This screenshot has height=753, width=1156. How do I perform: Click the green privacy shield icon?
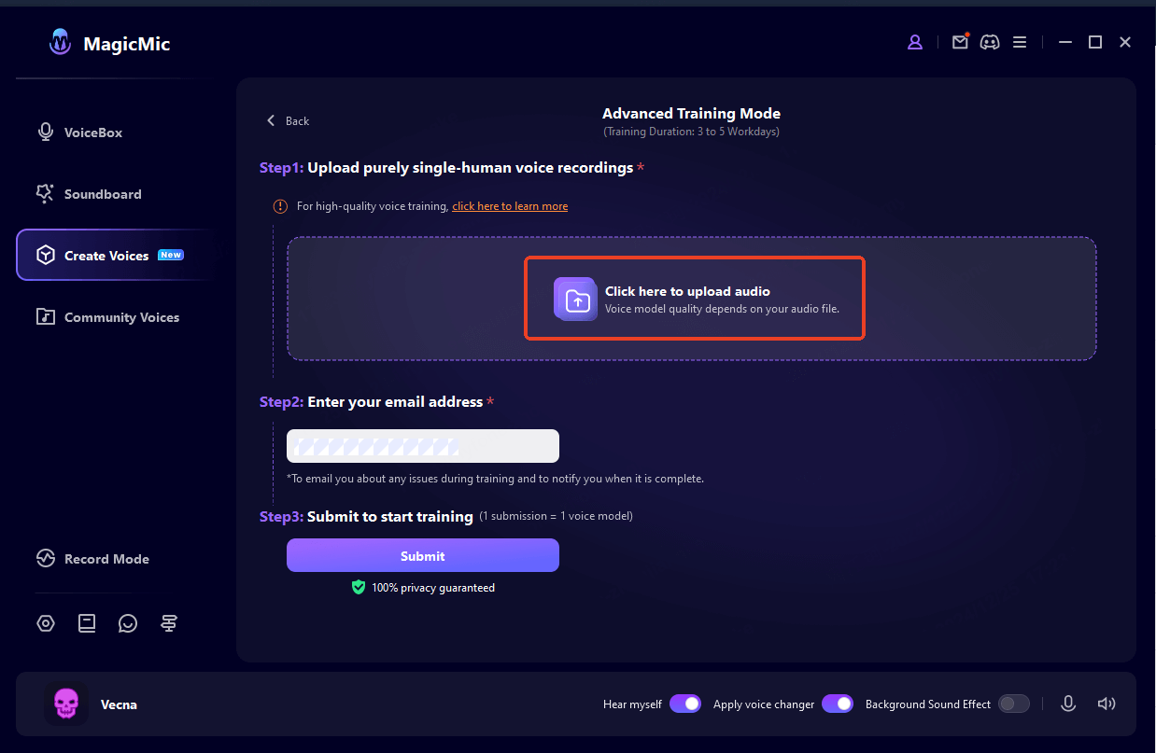click(x=359, y=587)
